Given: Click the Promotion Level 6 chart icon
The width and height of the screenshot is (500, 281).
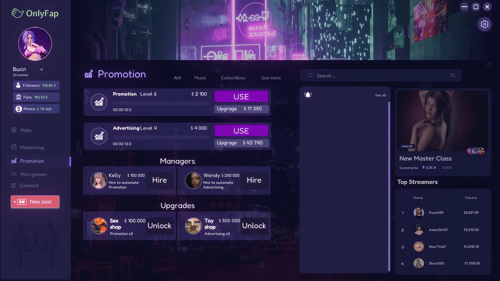Looking at the screenshot, I should coord(99,102).
